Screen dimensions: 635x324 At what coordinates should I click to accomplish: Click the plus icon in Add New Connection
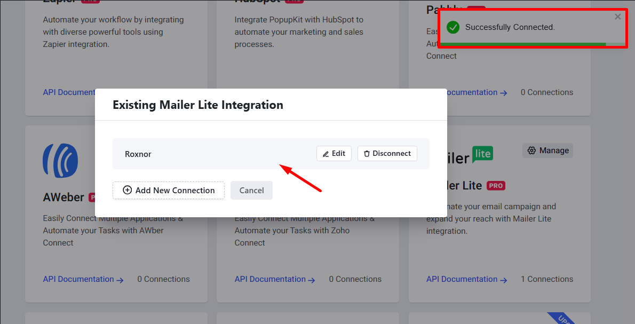coord(128,190)
